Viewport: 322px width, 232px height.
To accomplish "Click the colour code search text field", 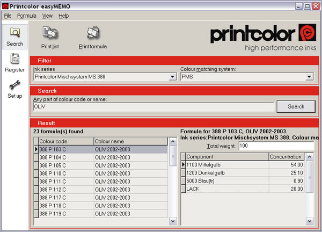I will 153,107.
